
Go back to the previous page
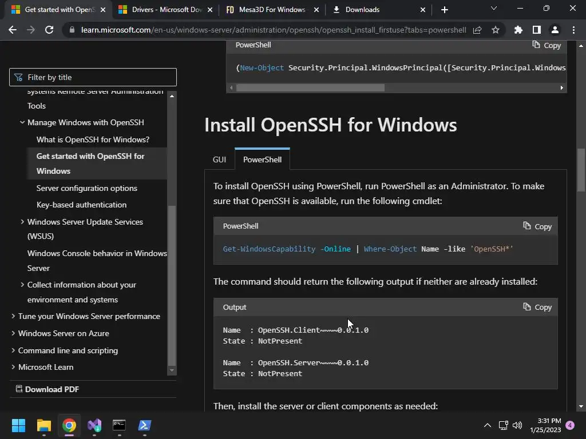coord(13,30)
